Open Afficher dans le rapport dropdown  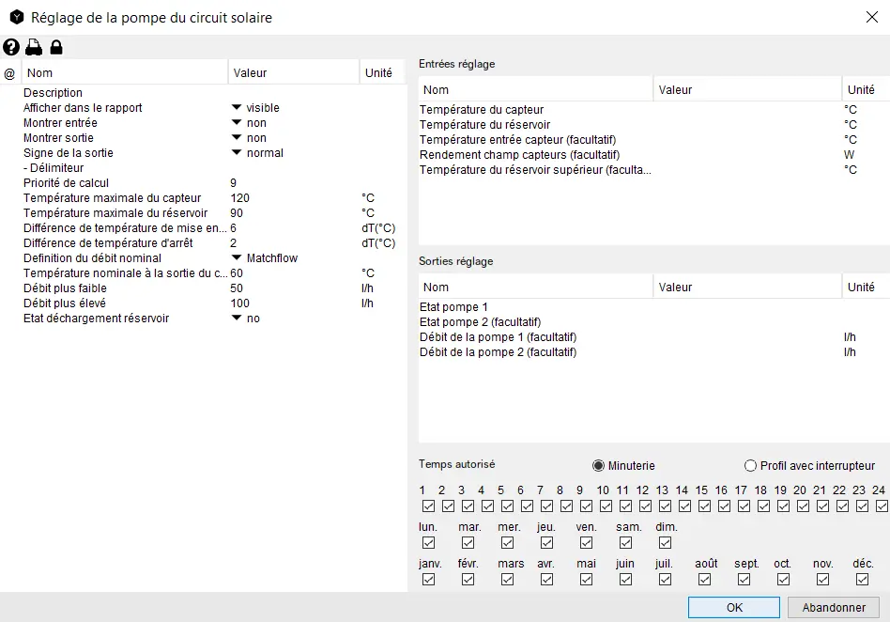237,108
